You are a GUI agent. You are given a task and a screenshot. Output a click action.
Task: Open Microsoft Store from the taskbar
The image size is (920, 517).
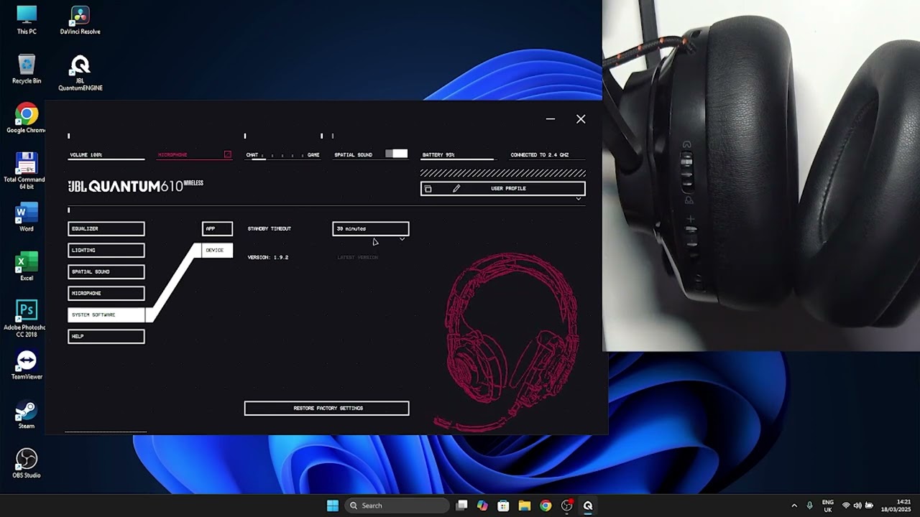(x=503, y=506)
